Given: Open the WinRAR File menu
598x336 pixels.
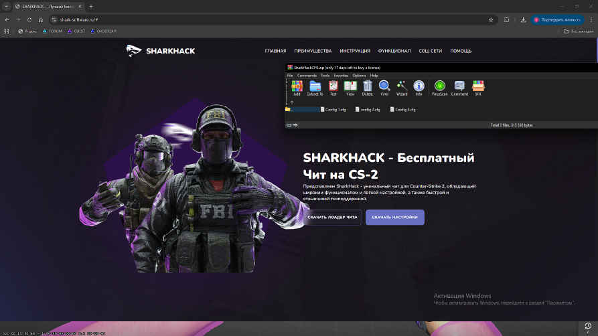Looking at the screenshot, I should 290,76.
